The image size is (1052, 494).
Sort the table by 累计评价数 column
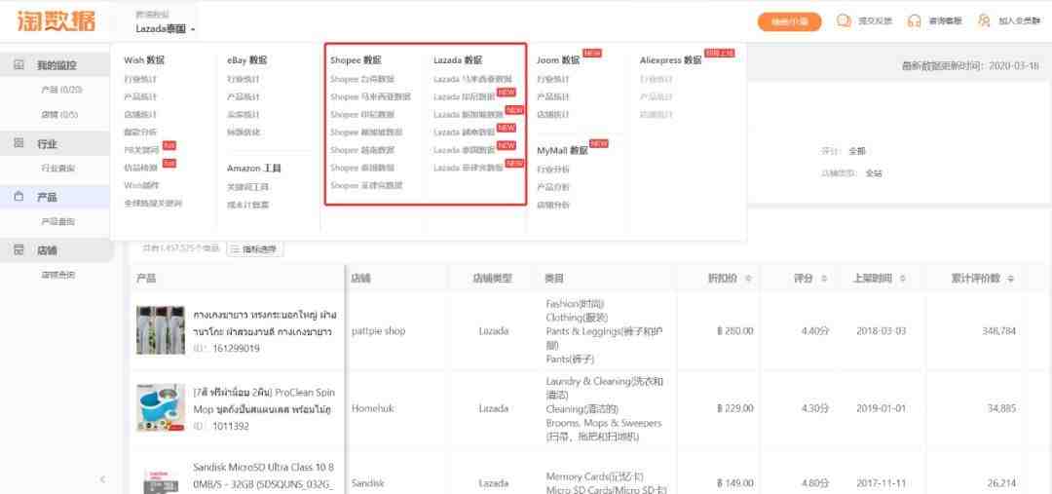tap(1011, 279)
